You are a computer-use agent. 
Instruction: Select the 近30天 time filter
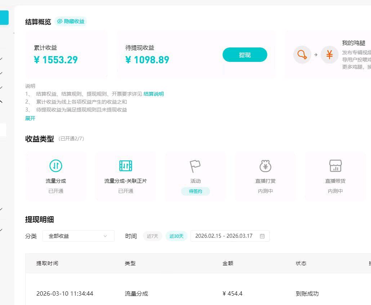pos(176,236)
